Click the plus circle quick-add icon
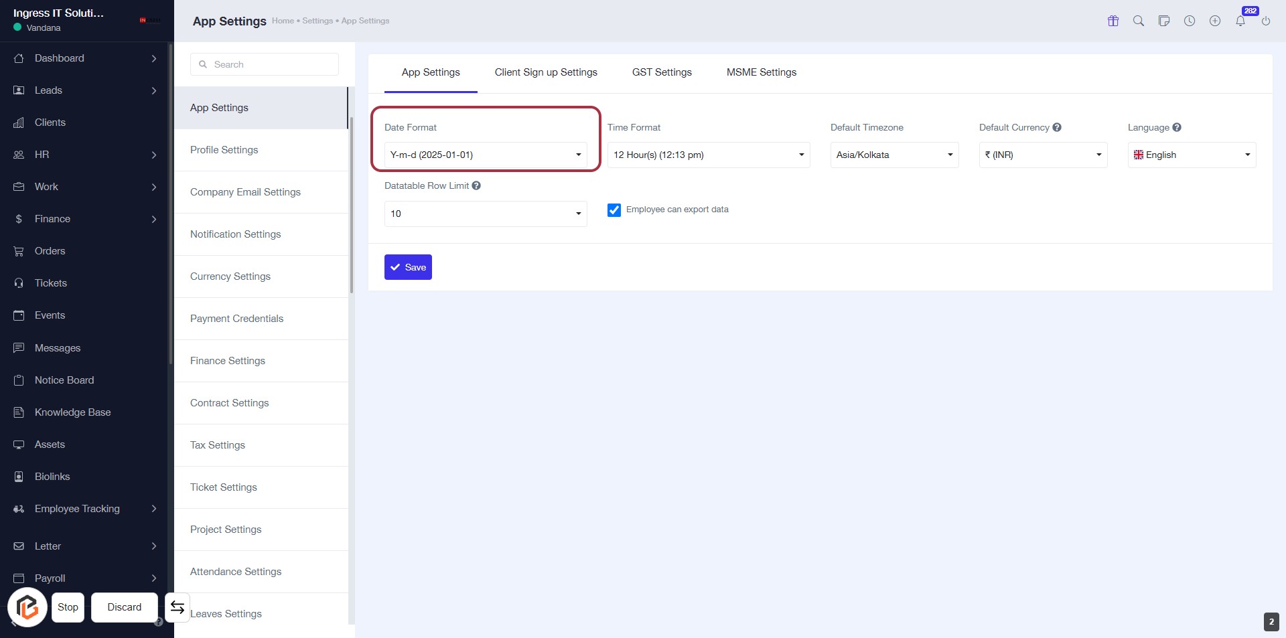 (x=1215, y=21)
